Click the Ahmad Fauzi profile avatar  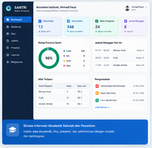click(x=127, y=8)
